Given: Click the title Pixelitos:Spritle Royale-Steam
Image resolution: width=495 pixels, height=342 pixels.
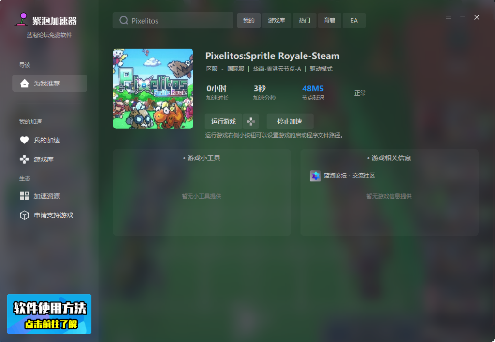Looking at the screenshot, I should pos(273,56).
